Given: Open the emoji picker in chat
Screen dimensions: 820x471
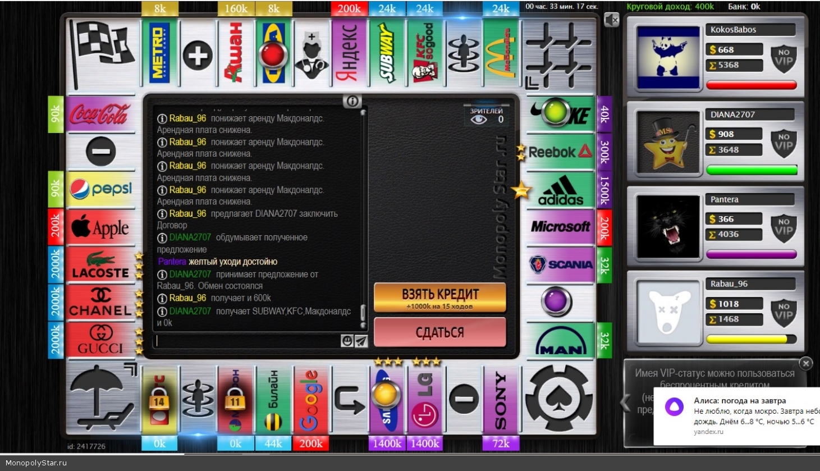Looking at the screenshot, I should 347,341.
